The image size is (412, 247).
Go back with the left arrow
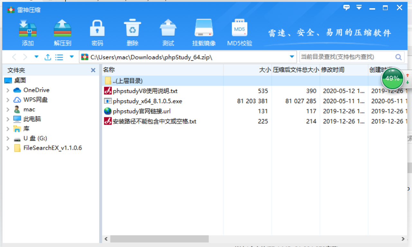[14, 57]
